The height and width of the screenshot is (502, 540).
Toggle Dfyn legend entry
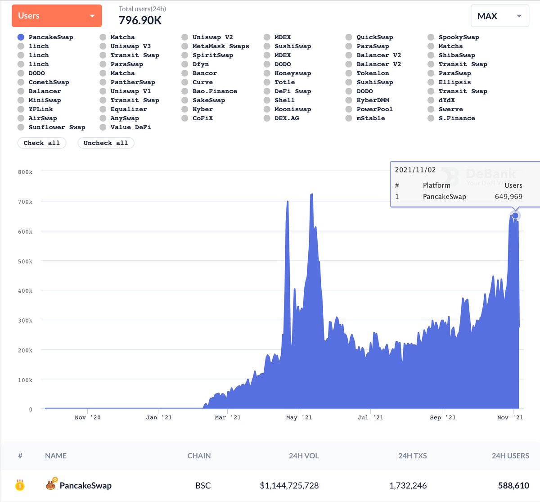pos(195,64)
